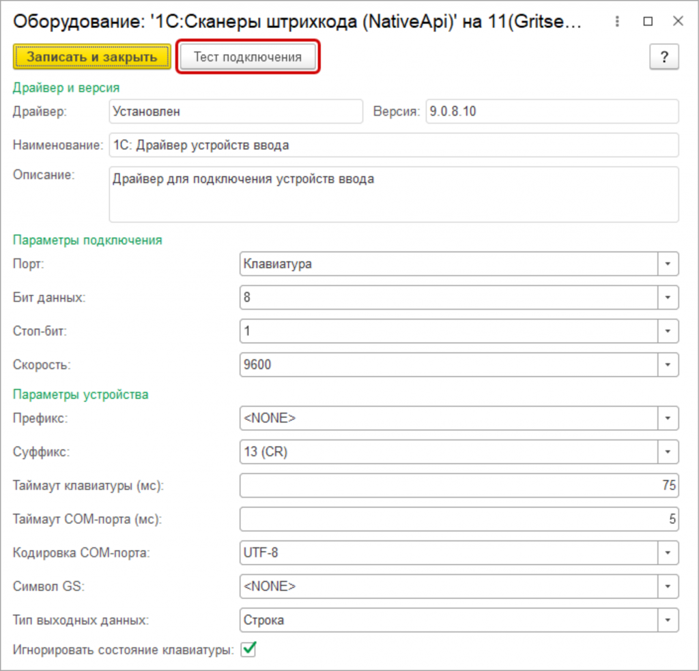This screenshot has height=671, width=699.
Task: Open the window's three-dot options menu
Action: (616, 22)
